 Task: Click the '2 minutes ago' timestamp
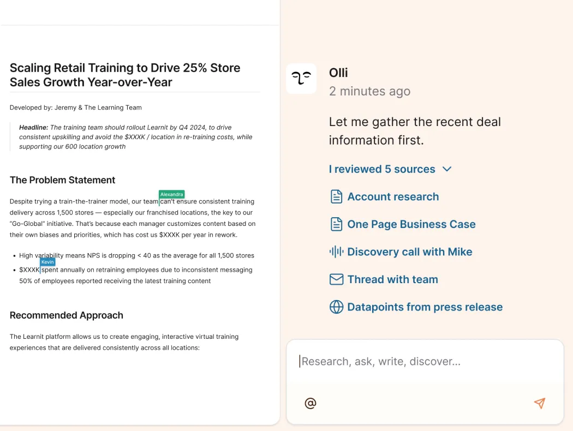coord(369,91)
